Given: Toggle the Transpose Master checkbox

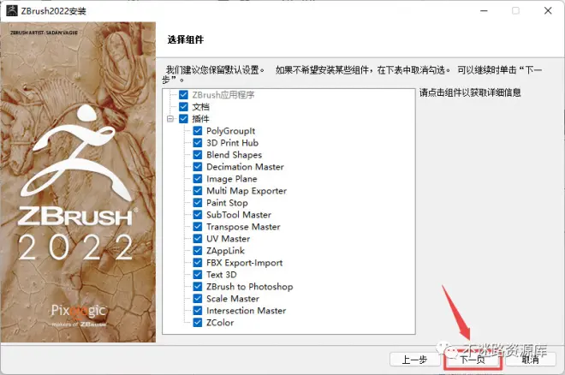Looking at the screenshot, I should click(x=198, y=226).
